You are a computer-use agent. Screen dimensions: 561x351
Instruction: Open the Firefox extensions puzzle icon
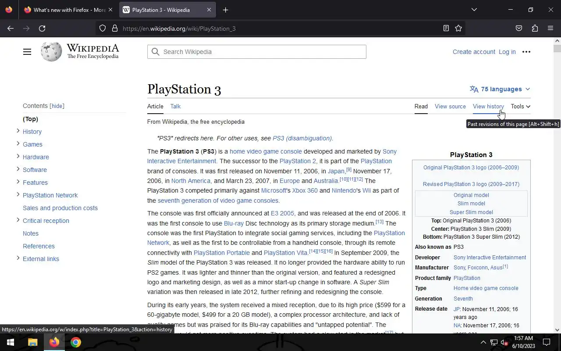pos(535,29)
